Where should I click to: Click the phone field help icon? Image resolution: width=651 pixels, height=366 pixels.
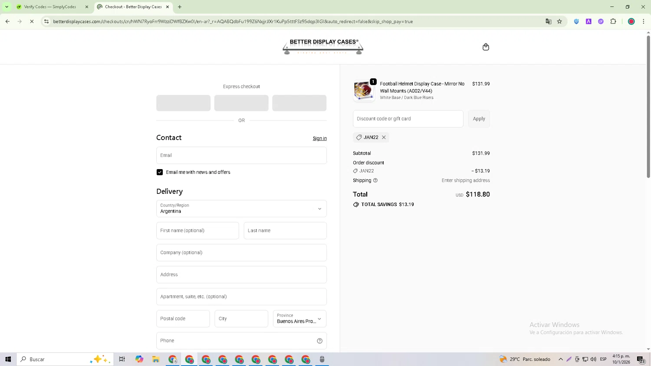(x=319, y=341)
